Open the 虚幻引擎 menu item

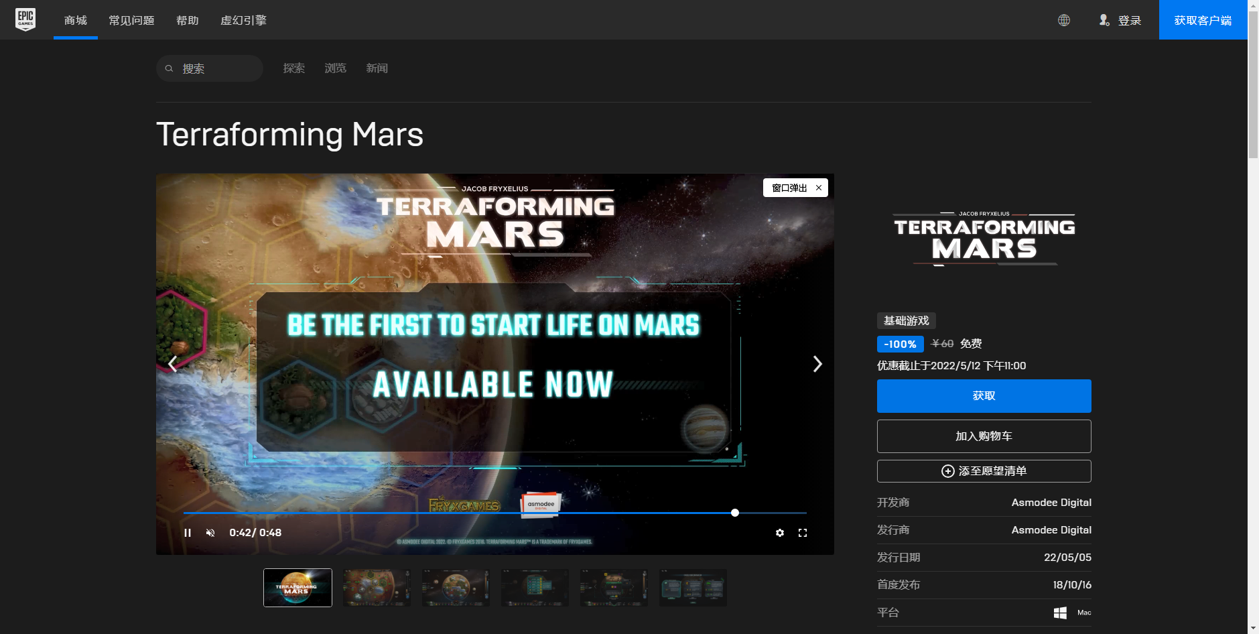(x=243, y=20)
